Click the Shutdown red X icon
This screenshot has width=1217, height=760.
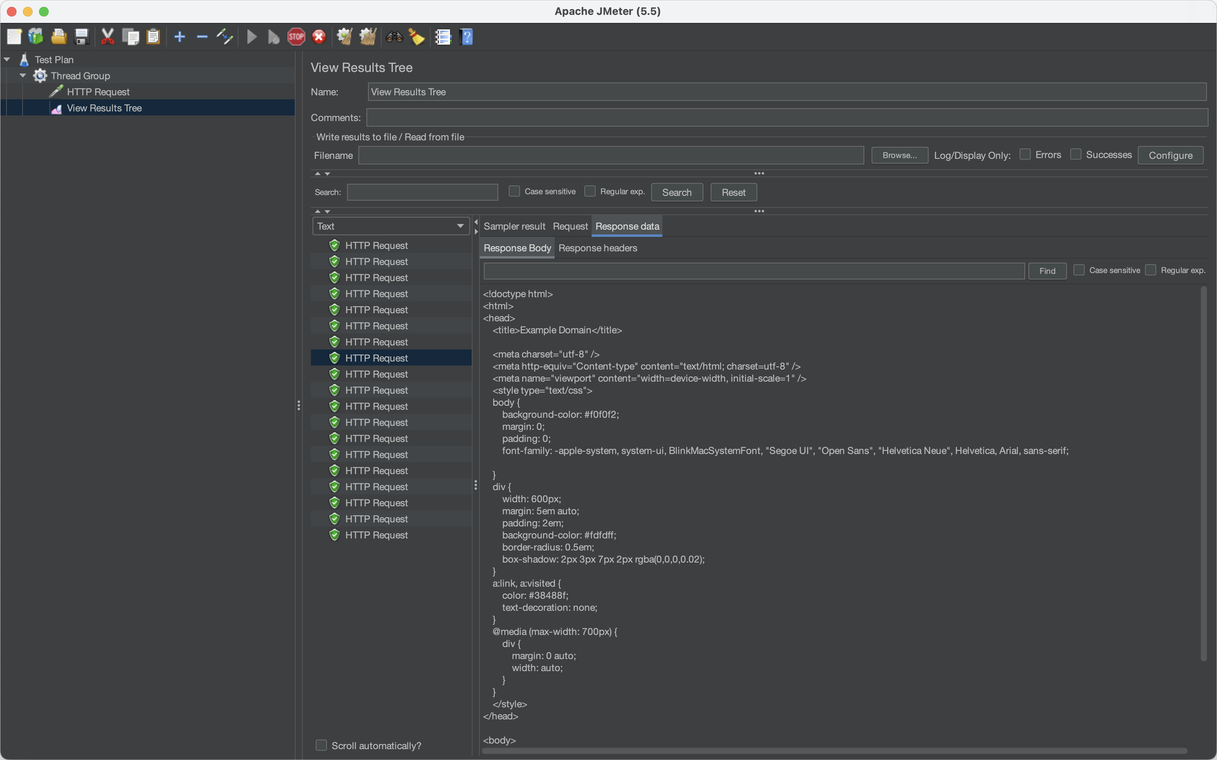tap(319, 37)
